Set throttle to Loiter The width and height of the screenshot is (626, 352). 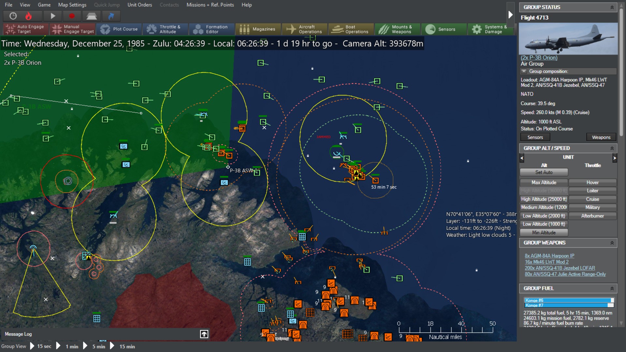[x=592, y=191]
